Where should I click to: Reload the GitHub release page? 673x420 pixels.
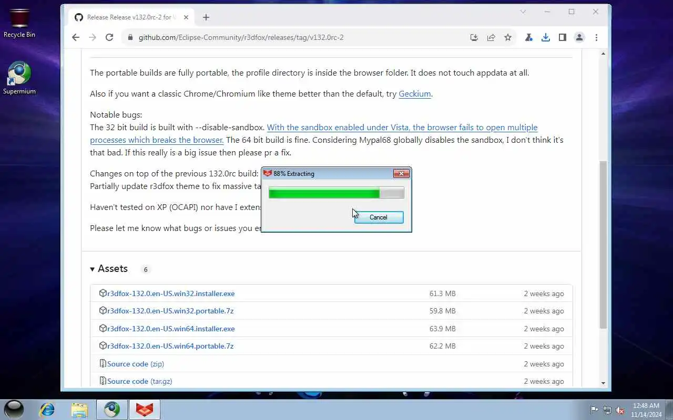(109, 37)
